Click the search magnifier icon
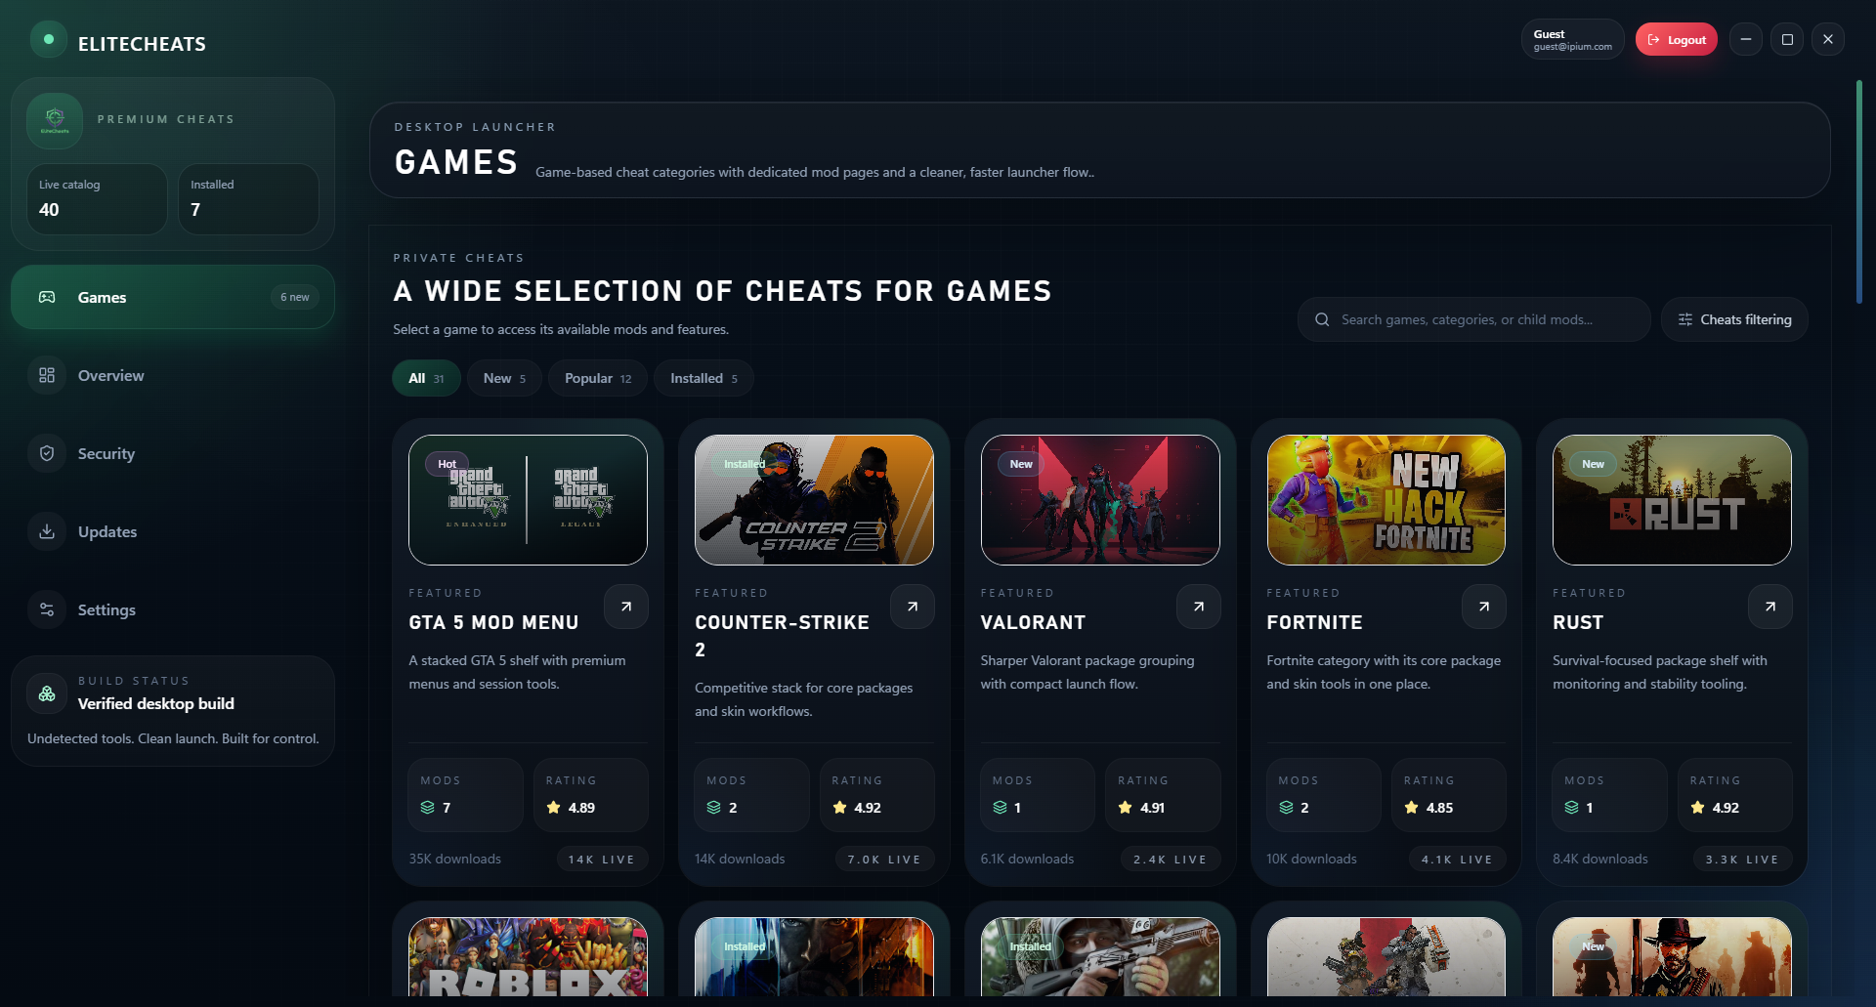Image resolution: width=1876 pixels, height=1007 pixels. tap(1322, 319)
